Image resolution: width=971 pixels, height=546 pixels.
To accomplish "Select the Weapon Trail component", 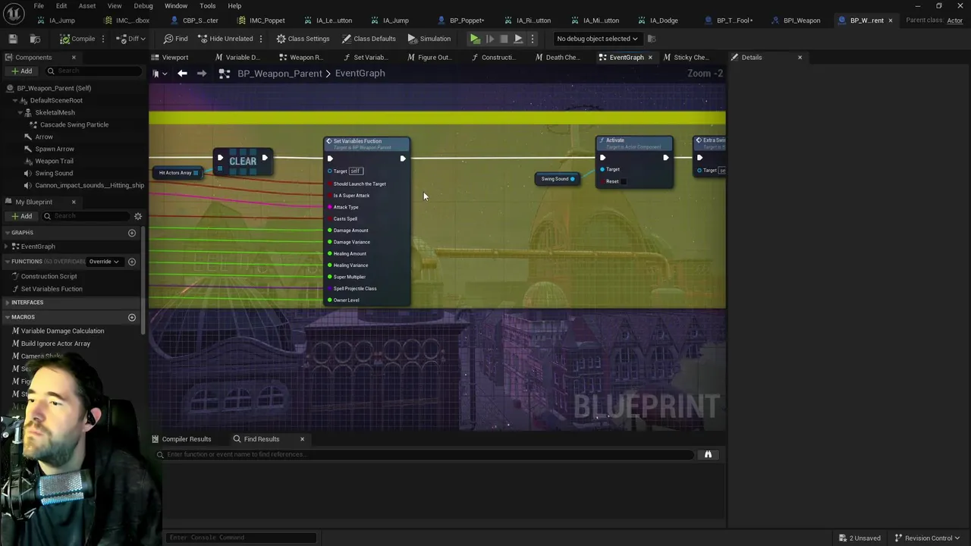I will tap(54, 161).
